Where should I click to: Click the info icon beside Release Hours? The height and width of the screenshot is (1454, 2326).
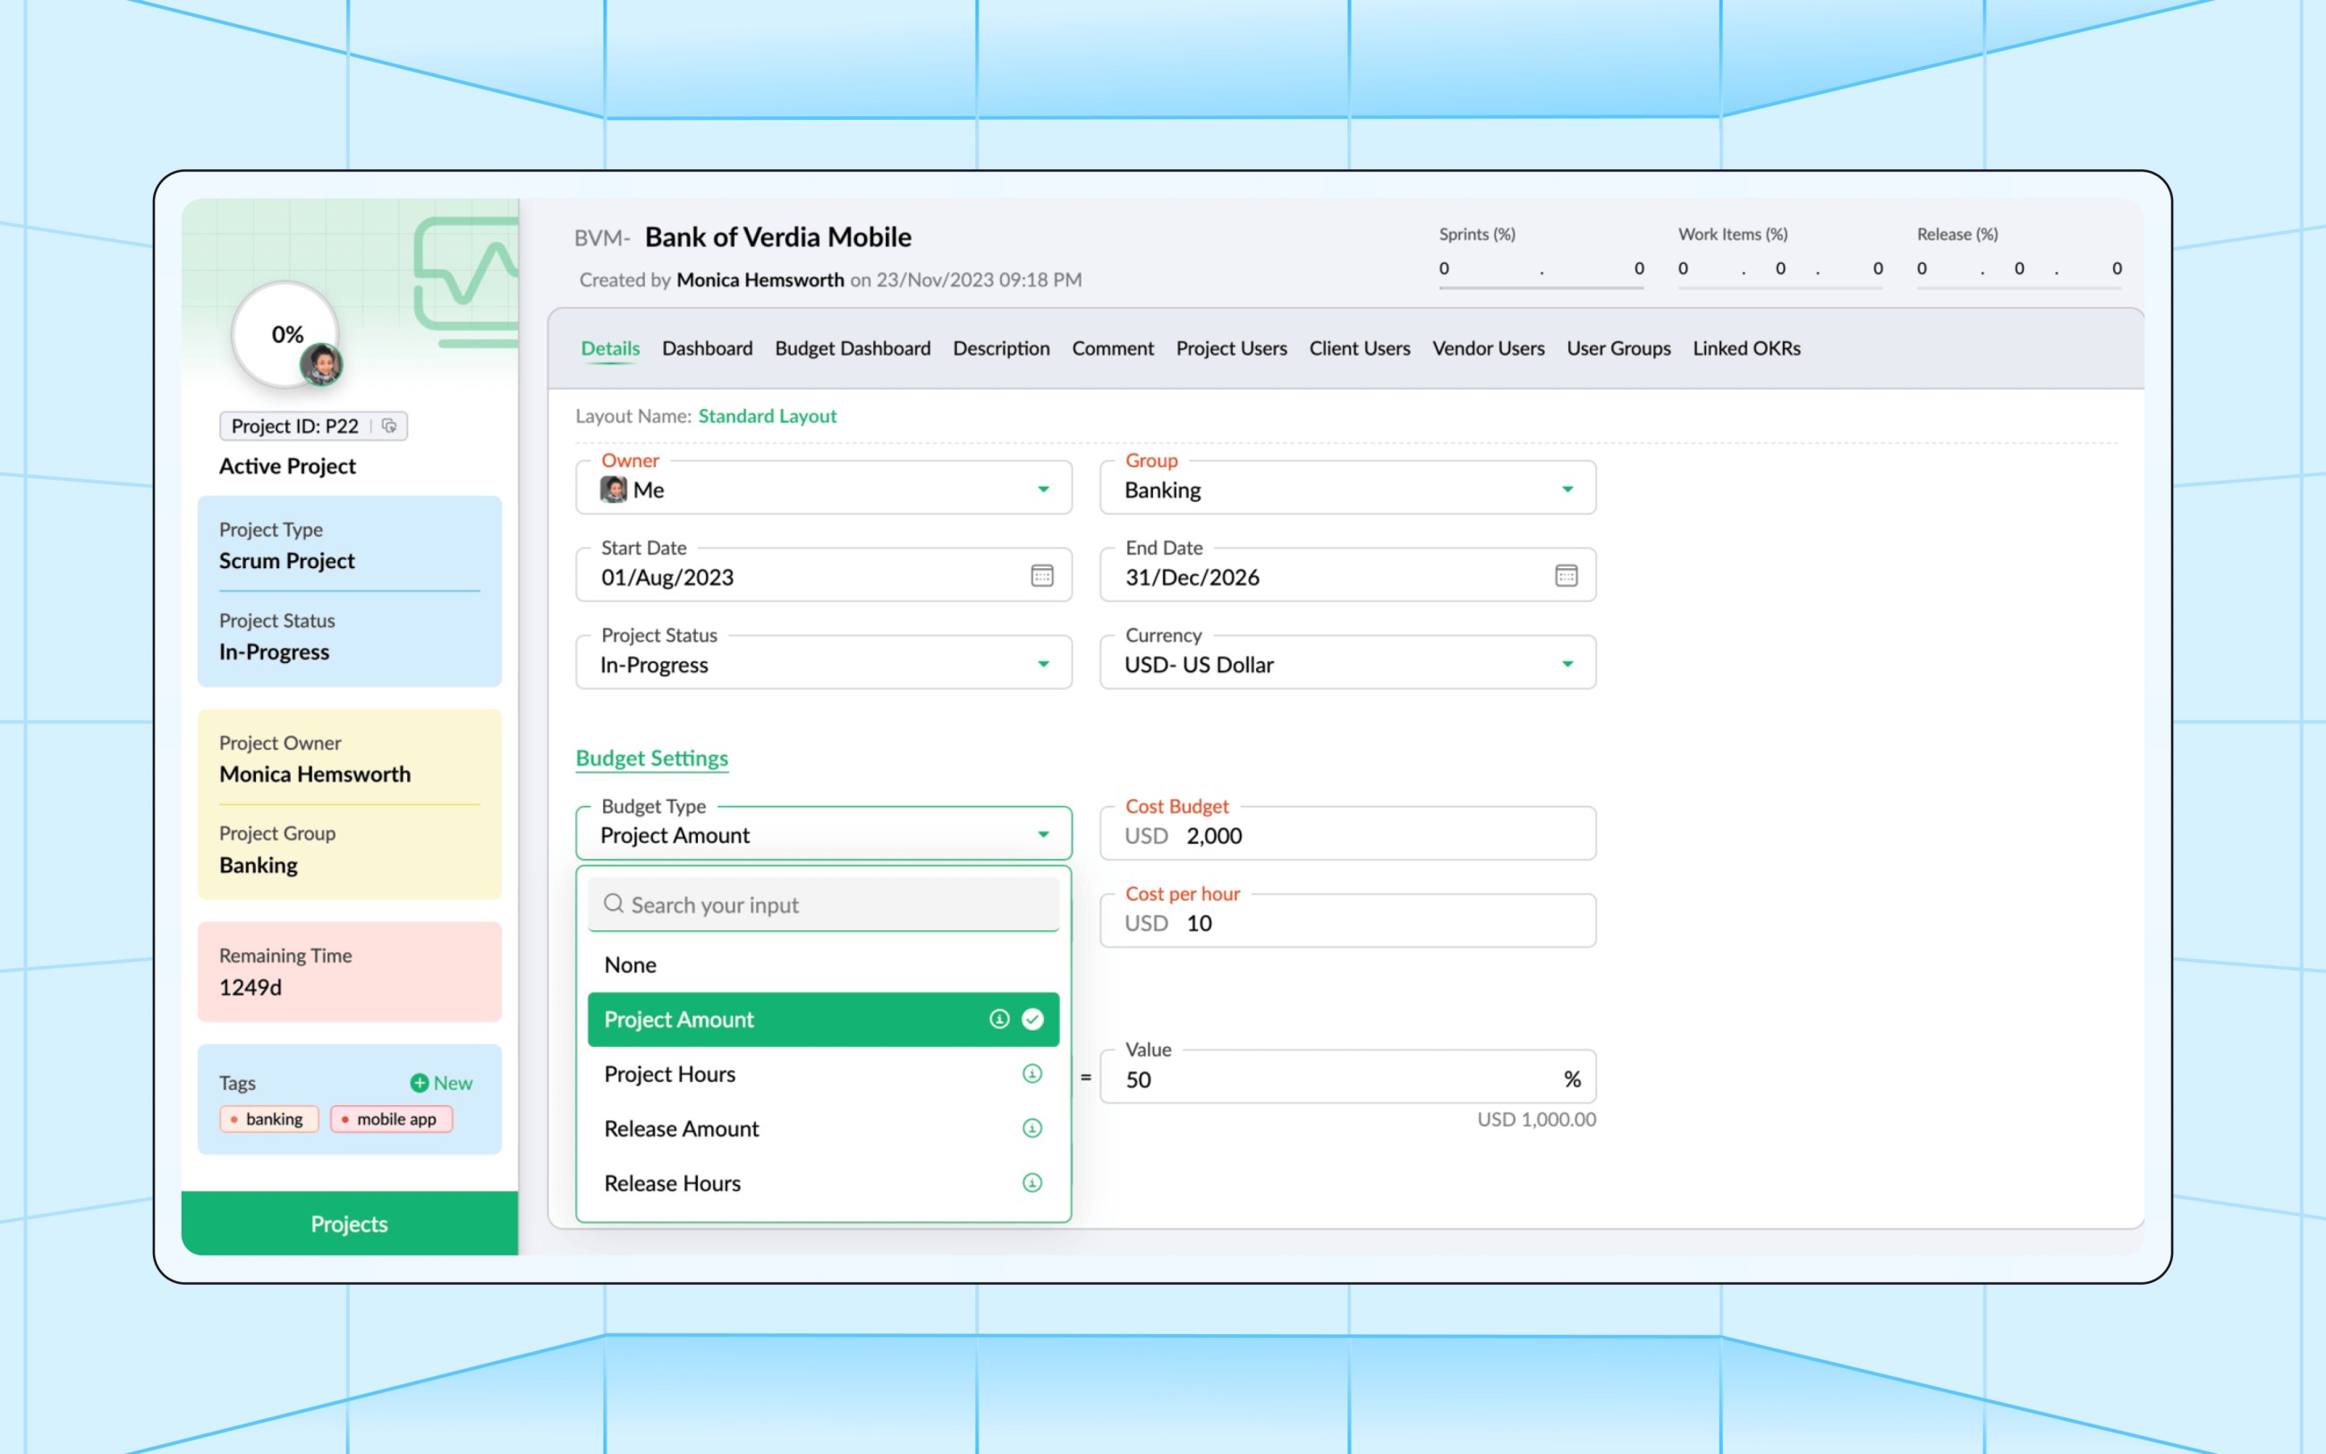click(1032, 1183)
